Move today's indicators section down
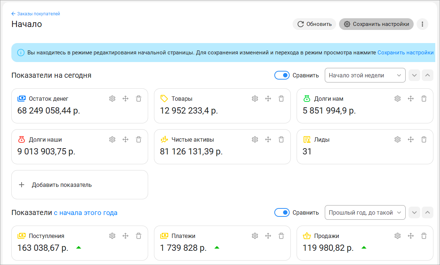The height and width of the screenshot is (265, 440). 414,75
